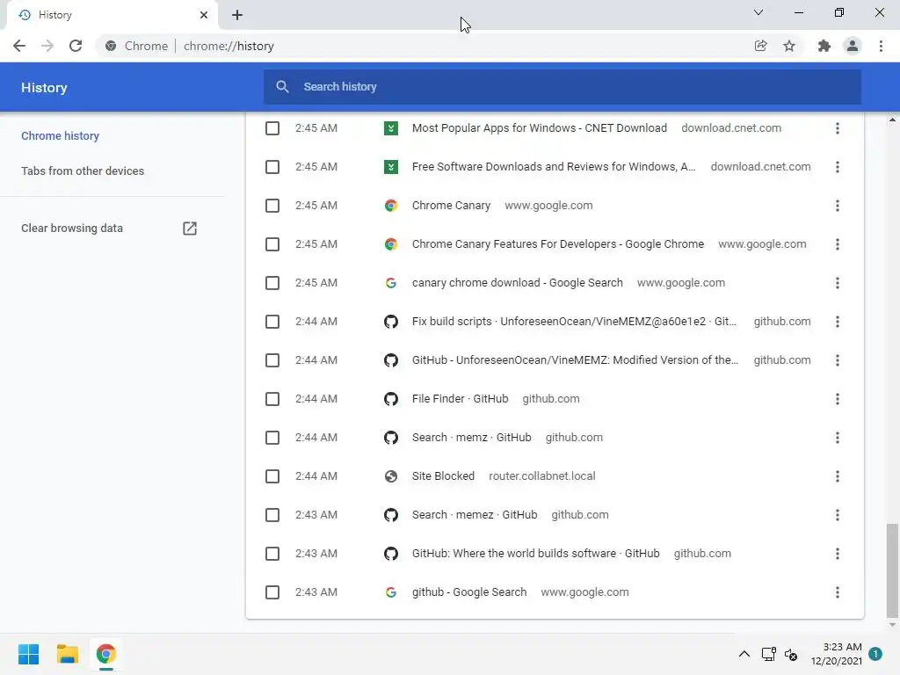The image size is (900, 675).
Task: Click the open-external icon beside Clear browsing data
Action: click(190, 229)
